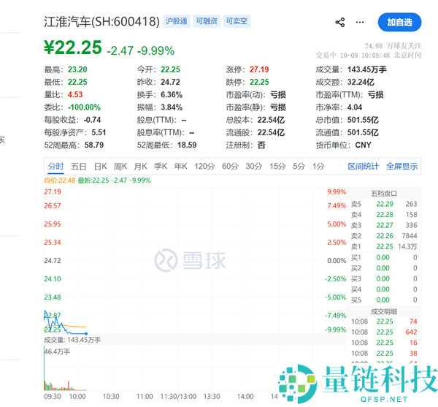Click the stock title 江淮汽车(SH:600418)
The image size is (438, 407).
pos(101,21)
